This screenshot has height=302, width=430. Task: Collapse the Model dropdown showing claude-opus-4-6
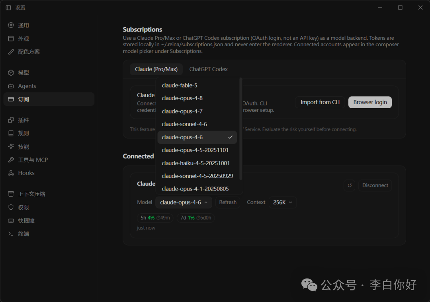click(184, 202)
